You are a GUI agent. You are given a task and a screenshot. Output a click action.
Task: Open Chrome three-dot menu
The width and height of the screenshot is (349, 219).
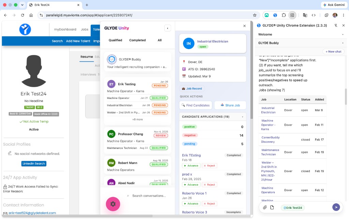point(344,15)
